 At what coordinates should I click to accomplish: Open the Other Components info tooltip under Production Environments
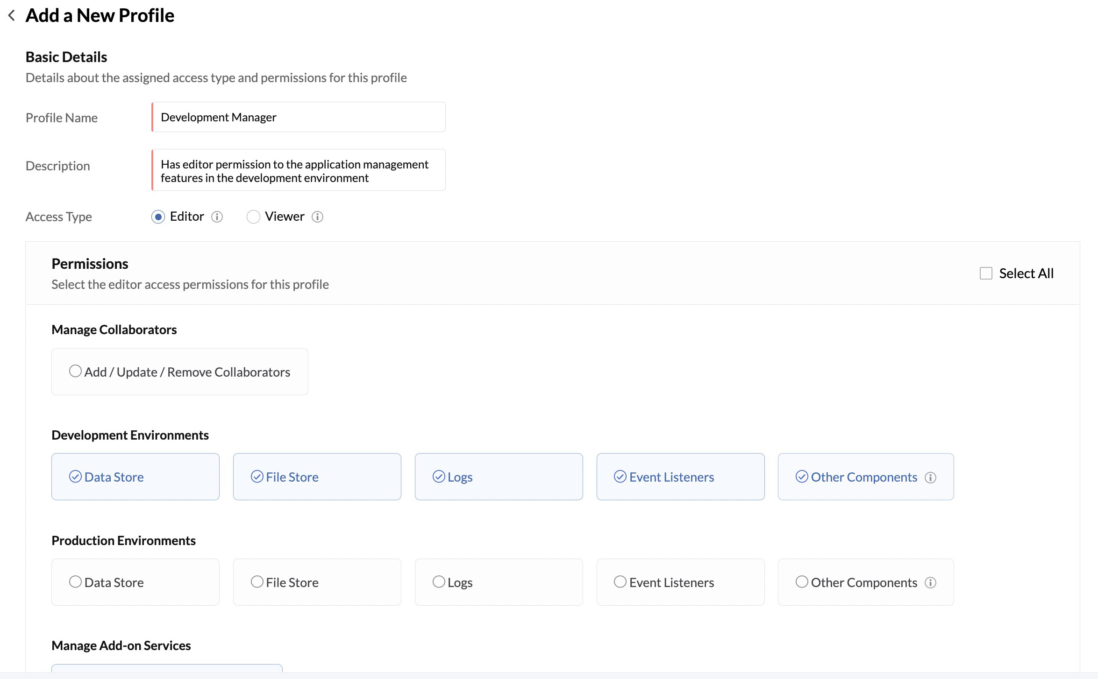tap(931, 582)
